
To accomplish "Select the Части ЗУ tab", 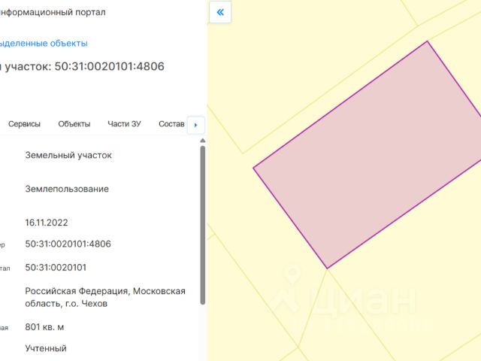I will pos(124,124).
